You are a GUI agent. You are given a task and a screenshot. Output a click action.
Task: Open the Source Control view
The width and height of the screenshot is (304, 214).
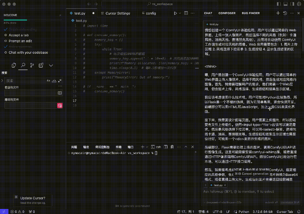(32, 65)
